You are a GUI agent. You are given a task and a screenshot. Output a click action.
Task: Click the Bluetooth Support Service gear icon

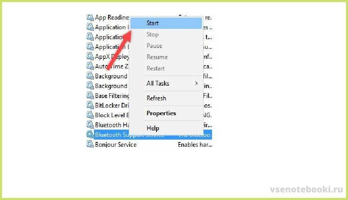(90, 135)
